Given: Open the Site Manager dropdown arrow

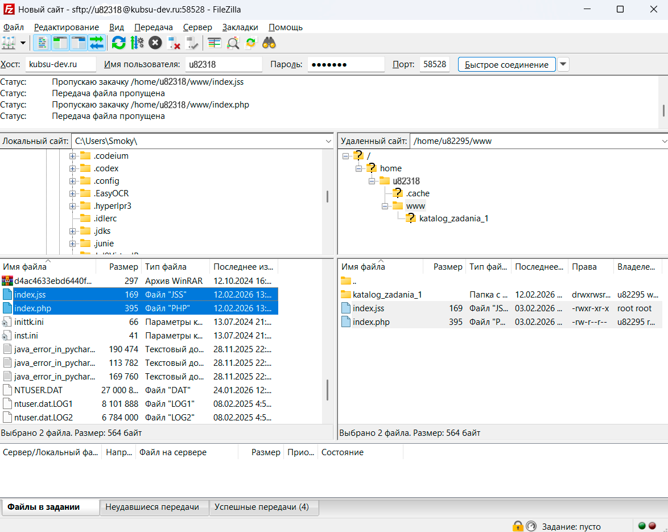Looking at the screenshot, I should (x=23, y=43).
